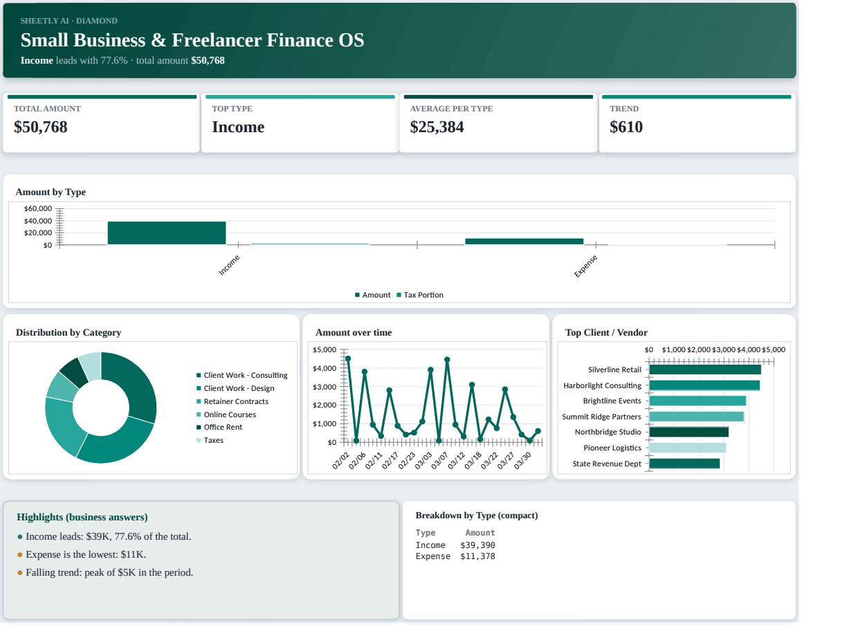The width and height of the screenshot is (849, 638).
Task: Click the $3,000 axis label in Top Client chart
Action: coord(724,349)
